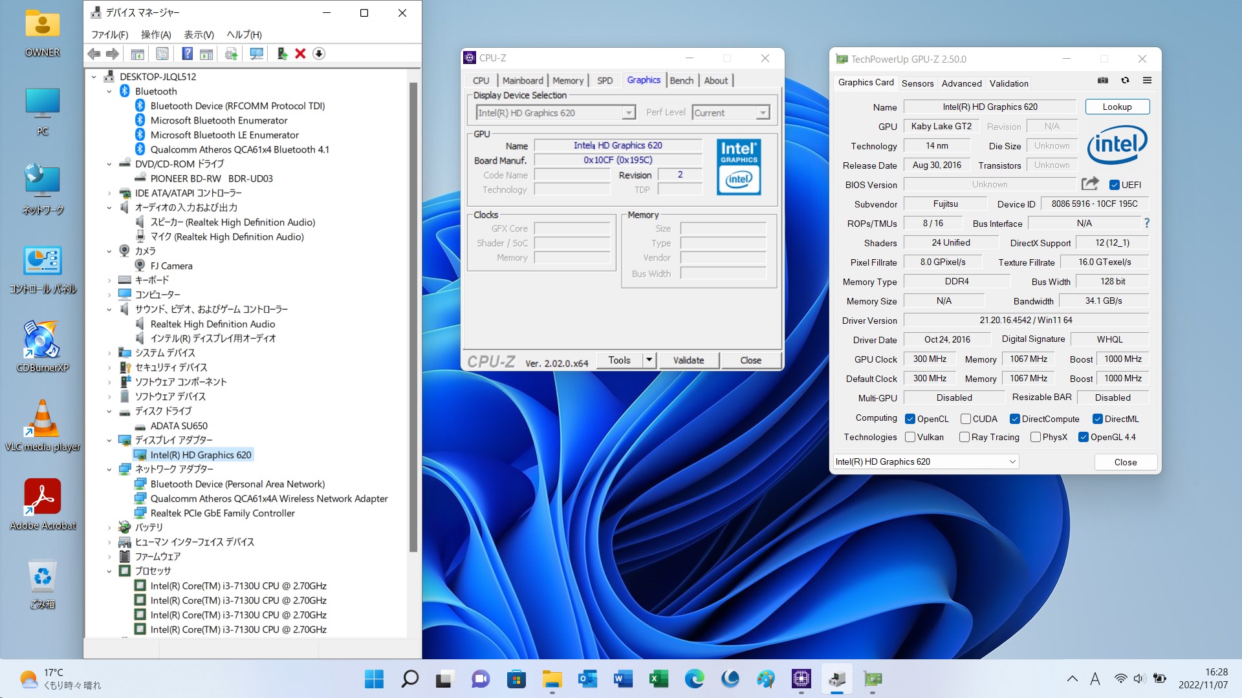Open GPU selection dropdown in GPU-Z

pyautogui.click(x=1012, y=461)
